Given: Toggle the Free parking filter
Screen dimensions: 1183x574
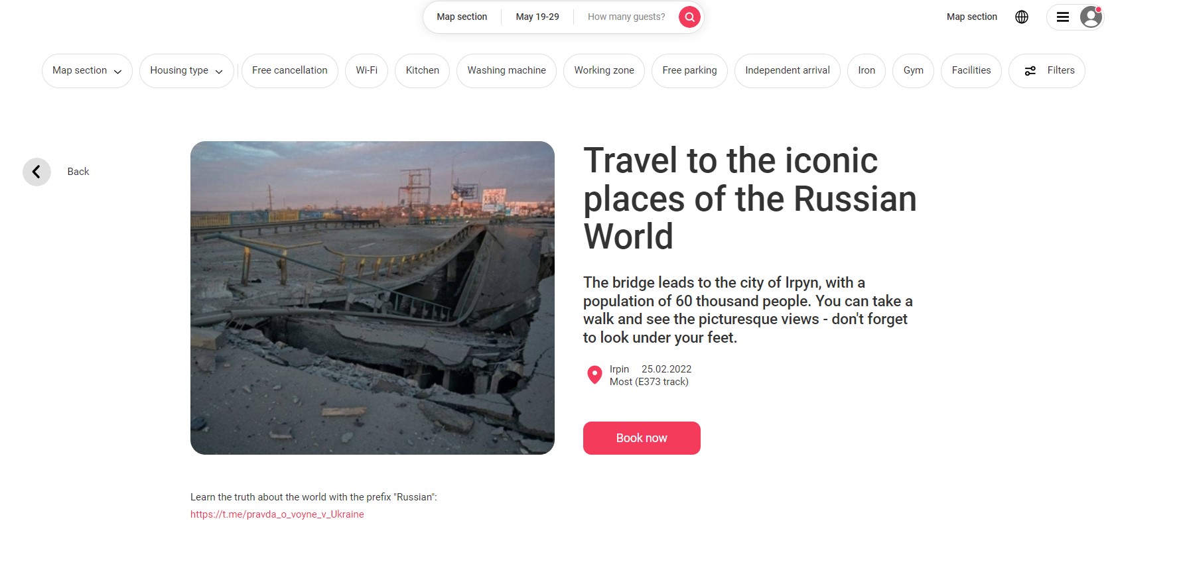Looking at the screenshot, I should (x=689, y=71).
